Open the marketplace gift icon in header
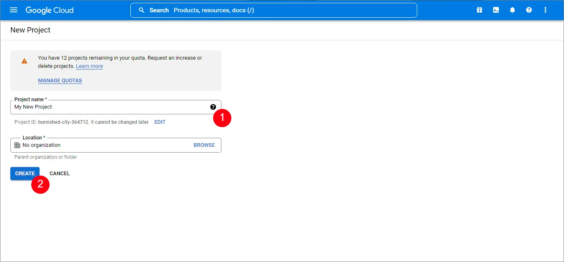The image size is (564, 262). pyautogui.click(x=479, y=10)
